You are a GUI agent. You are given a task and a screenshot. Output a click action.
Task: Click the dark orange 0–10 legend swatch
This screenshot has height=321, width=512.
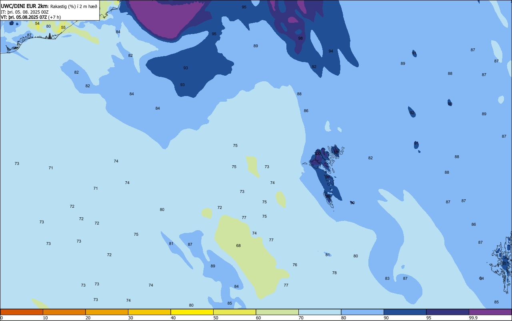click(22, 312)
